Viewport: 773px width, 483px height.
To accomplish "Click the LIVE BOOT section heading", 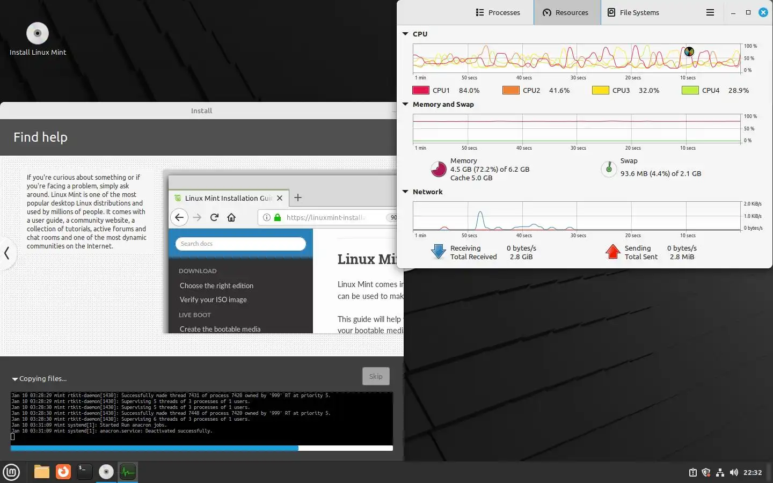I will [195, 315].
